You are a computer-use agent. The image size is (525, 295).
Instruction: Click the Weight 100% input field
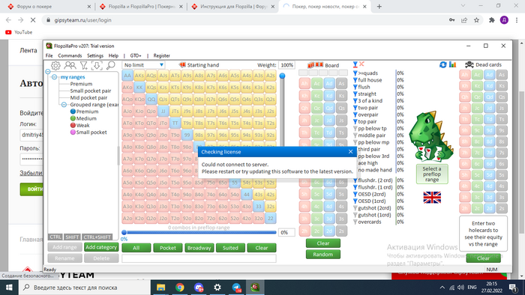tap(286, 65)
